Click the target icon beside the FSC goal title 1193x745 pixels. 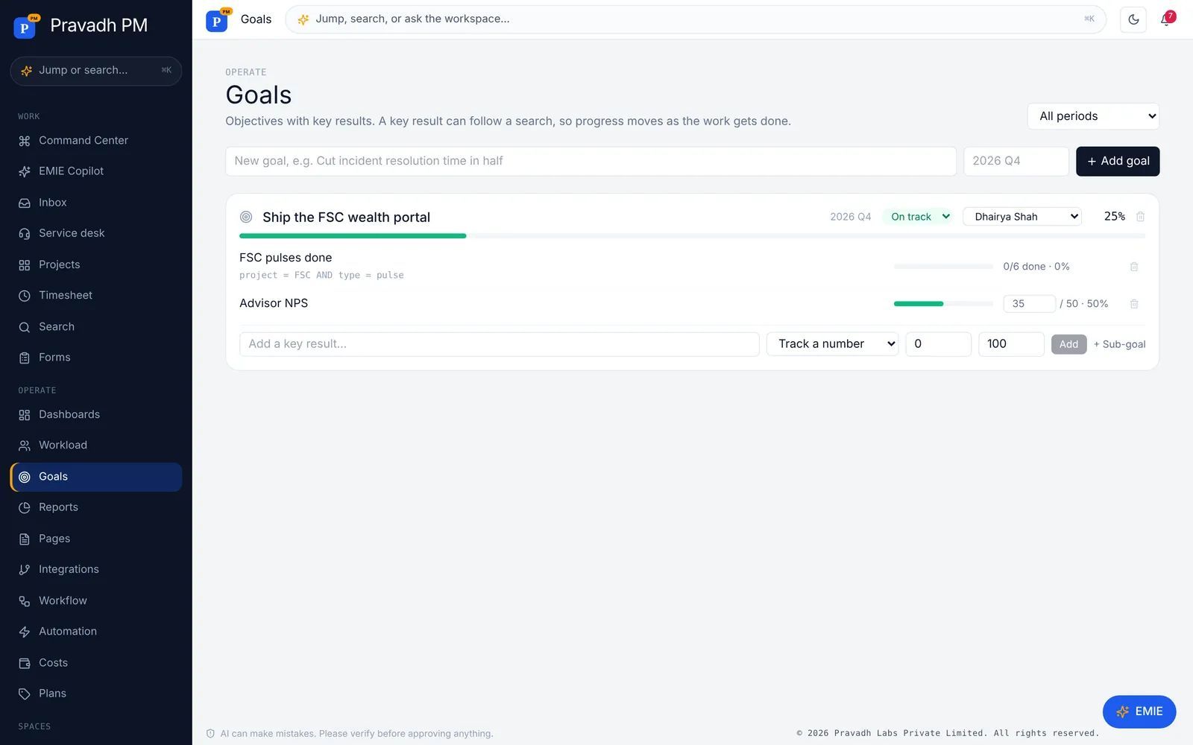(246, 217)
